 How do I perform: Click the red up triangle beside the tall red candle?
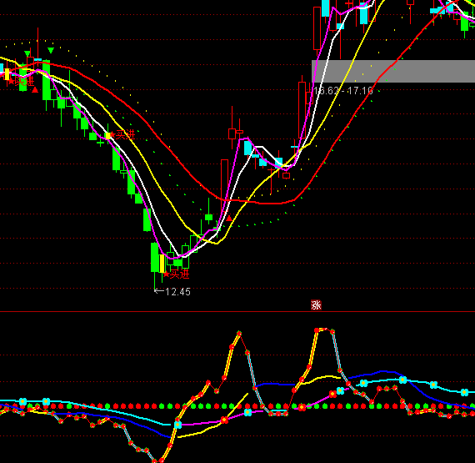229,218
